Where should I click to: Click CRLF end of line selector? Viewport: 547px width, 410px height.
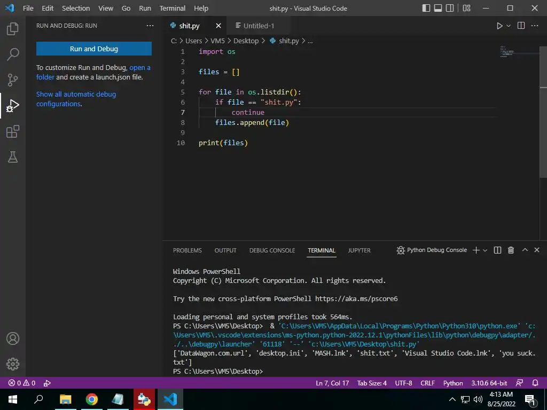(427, 383)
